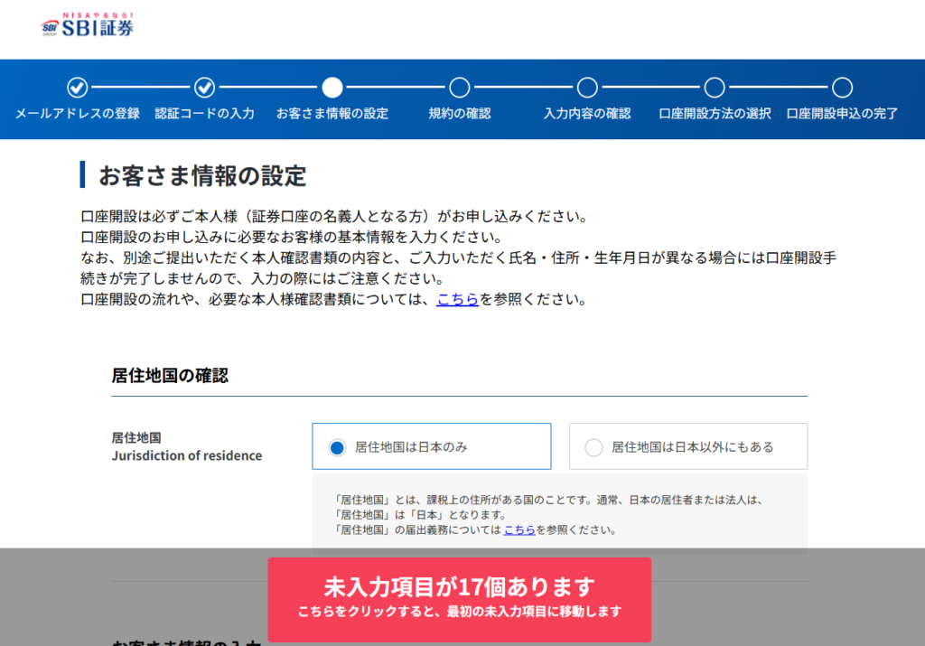Image resolution: width=925 pixels, height=646 pixels.
Task: Click the メールアドレスの登録 checkmark step icon
Action: [x=78, y=88]
